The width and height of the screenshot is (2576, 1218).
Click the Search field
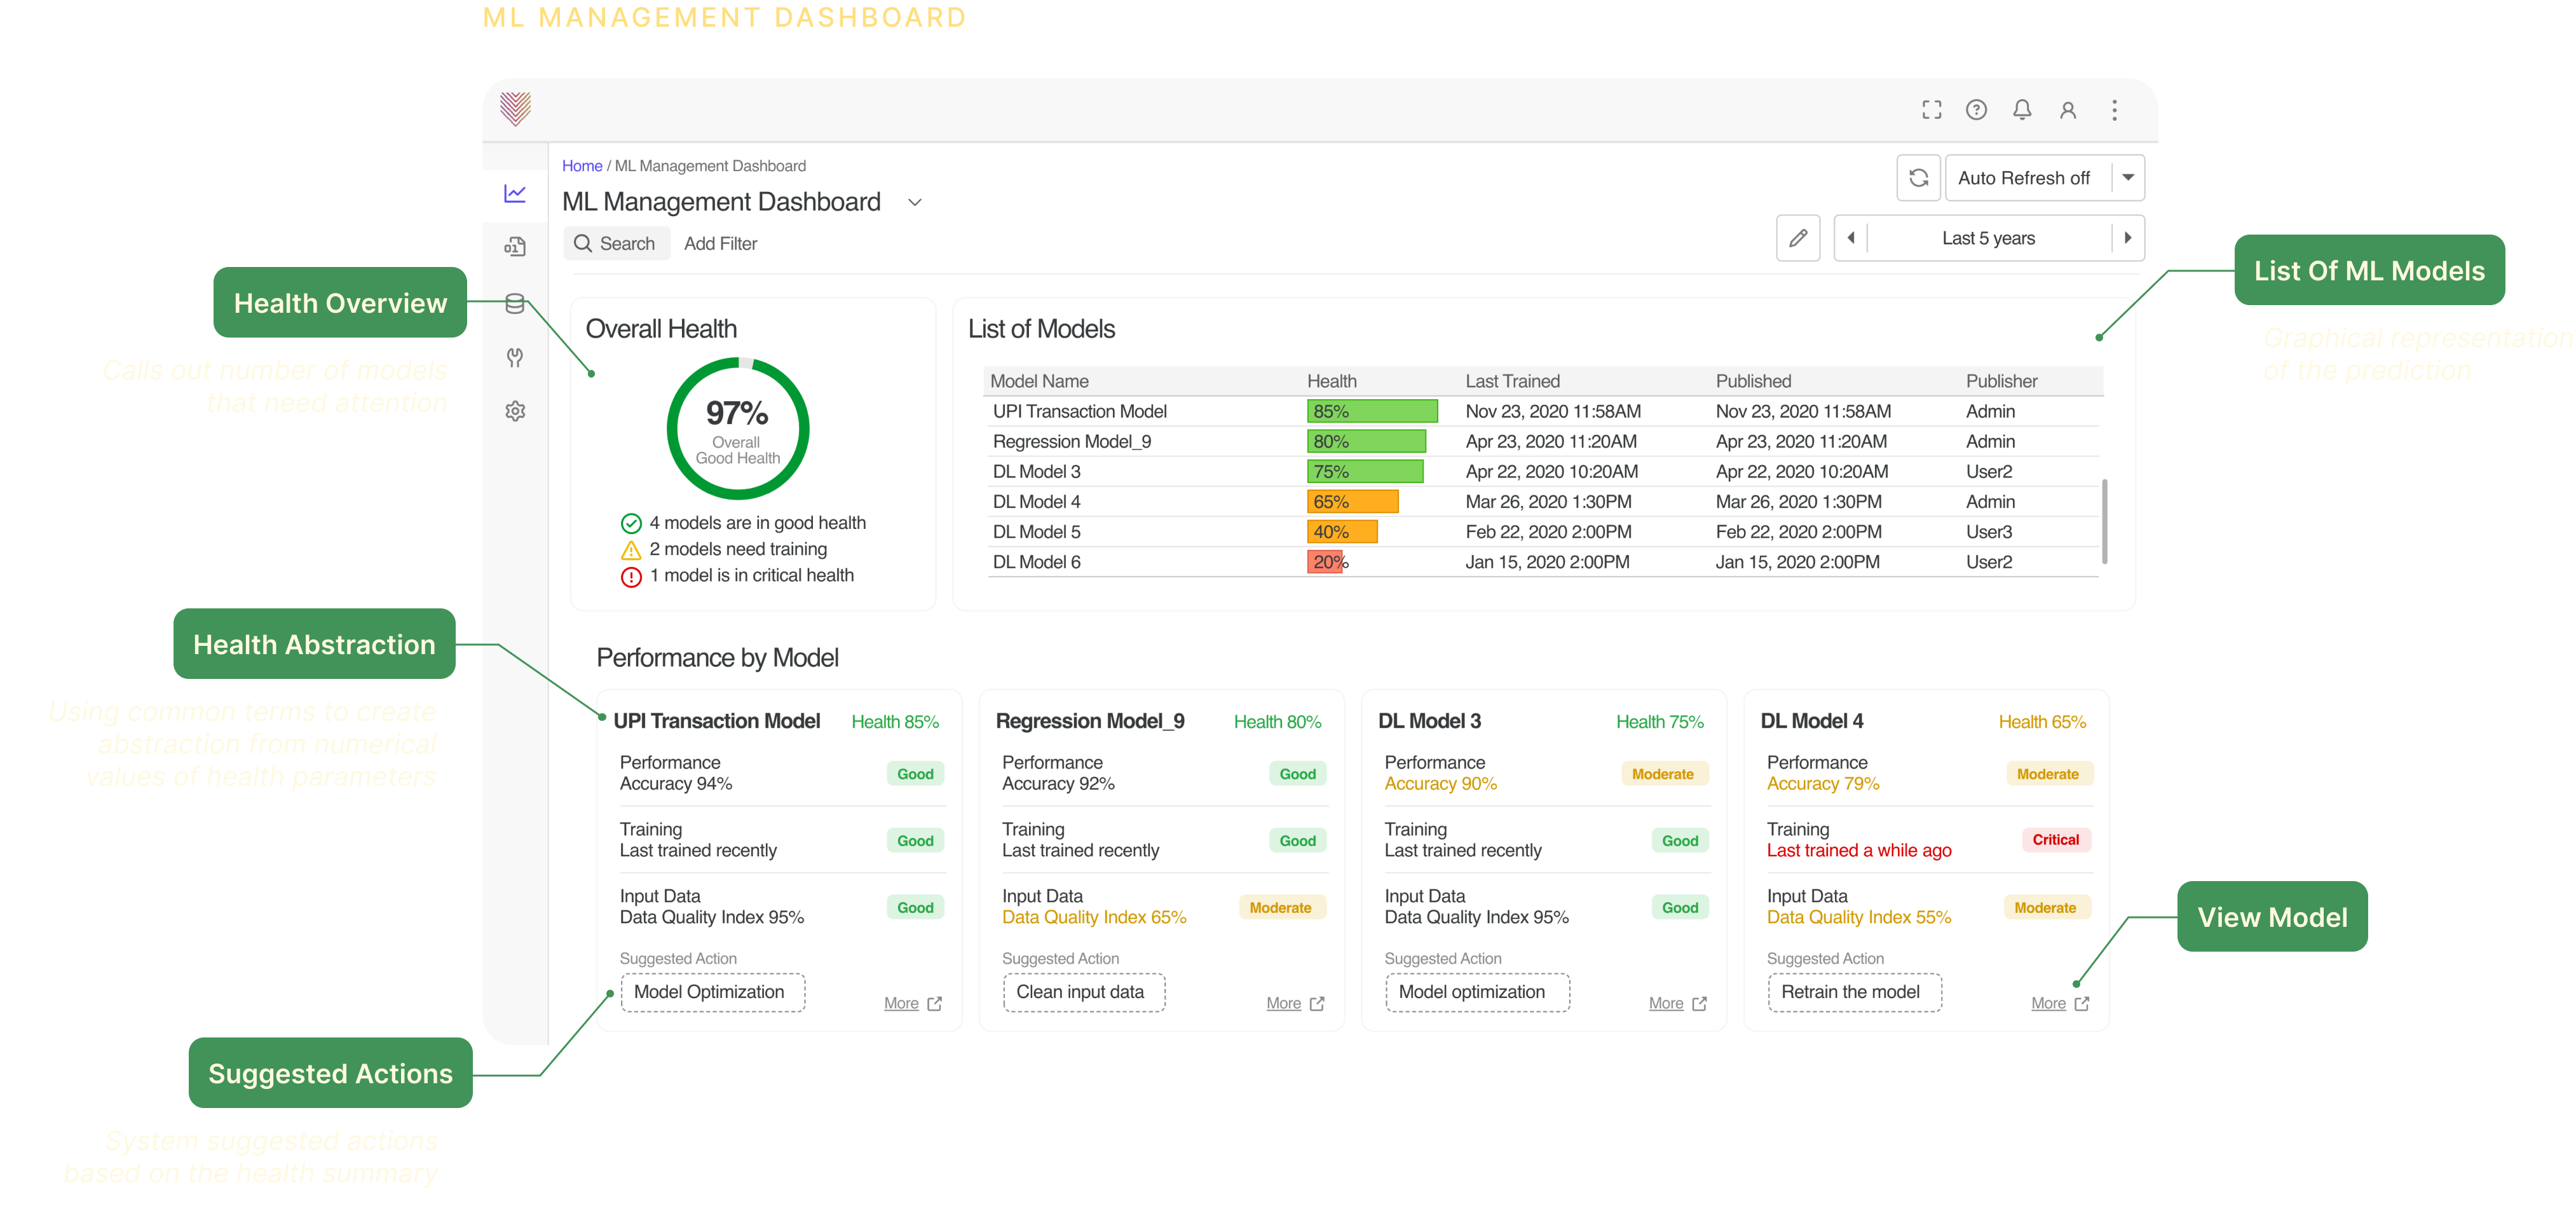click(x=616, y=244)
